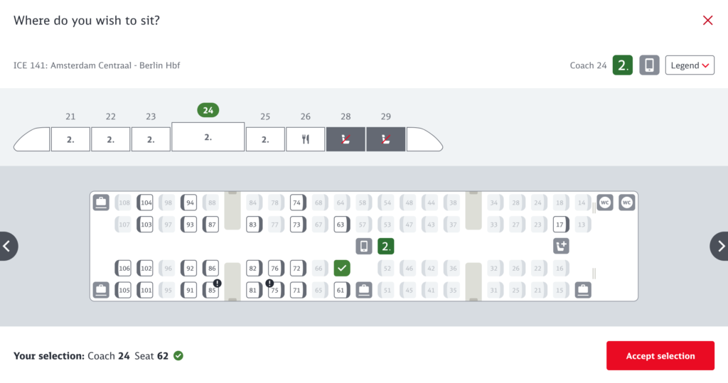Deselect the checked seat 62

coord(342,268)
